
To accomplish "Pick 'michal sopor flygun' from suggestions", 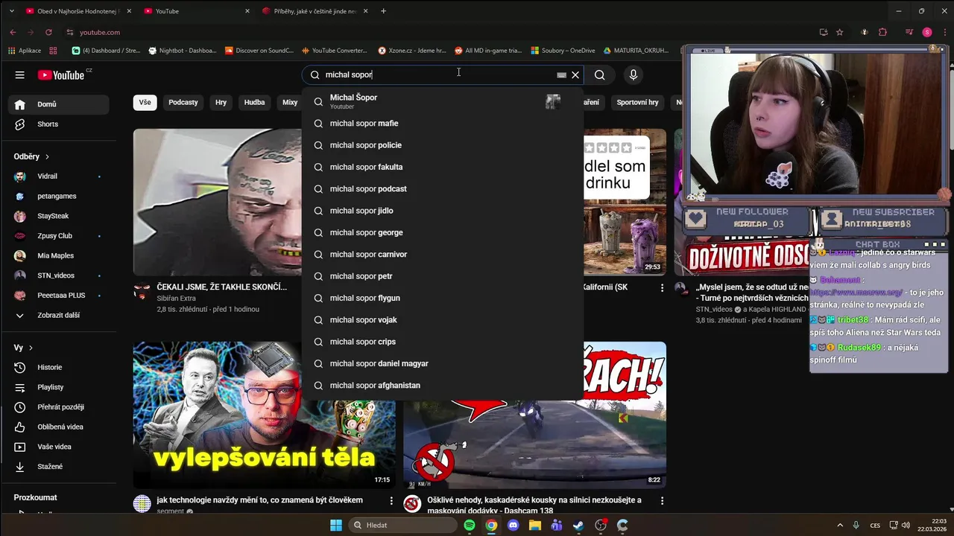I will pos(443,298).
